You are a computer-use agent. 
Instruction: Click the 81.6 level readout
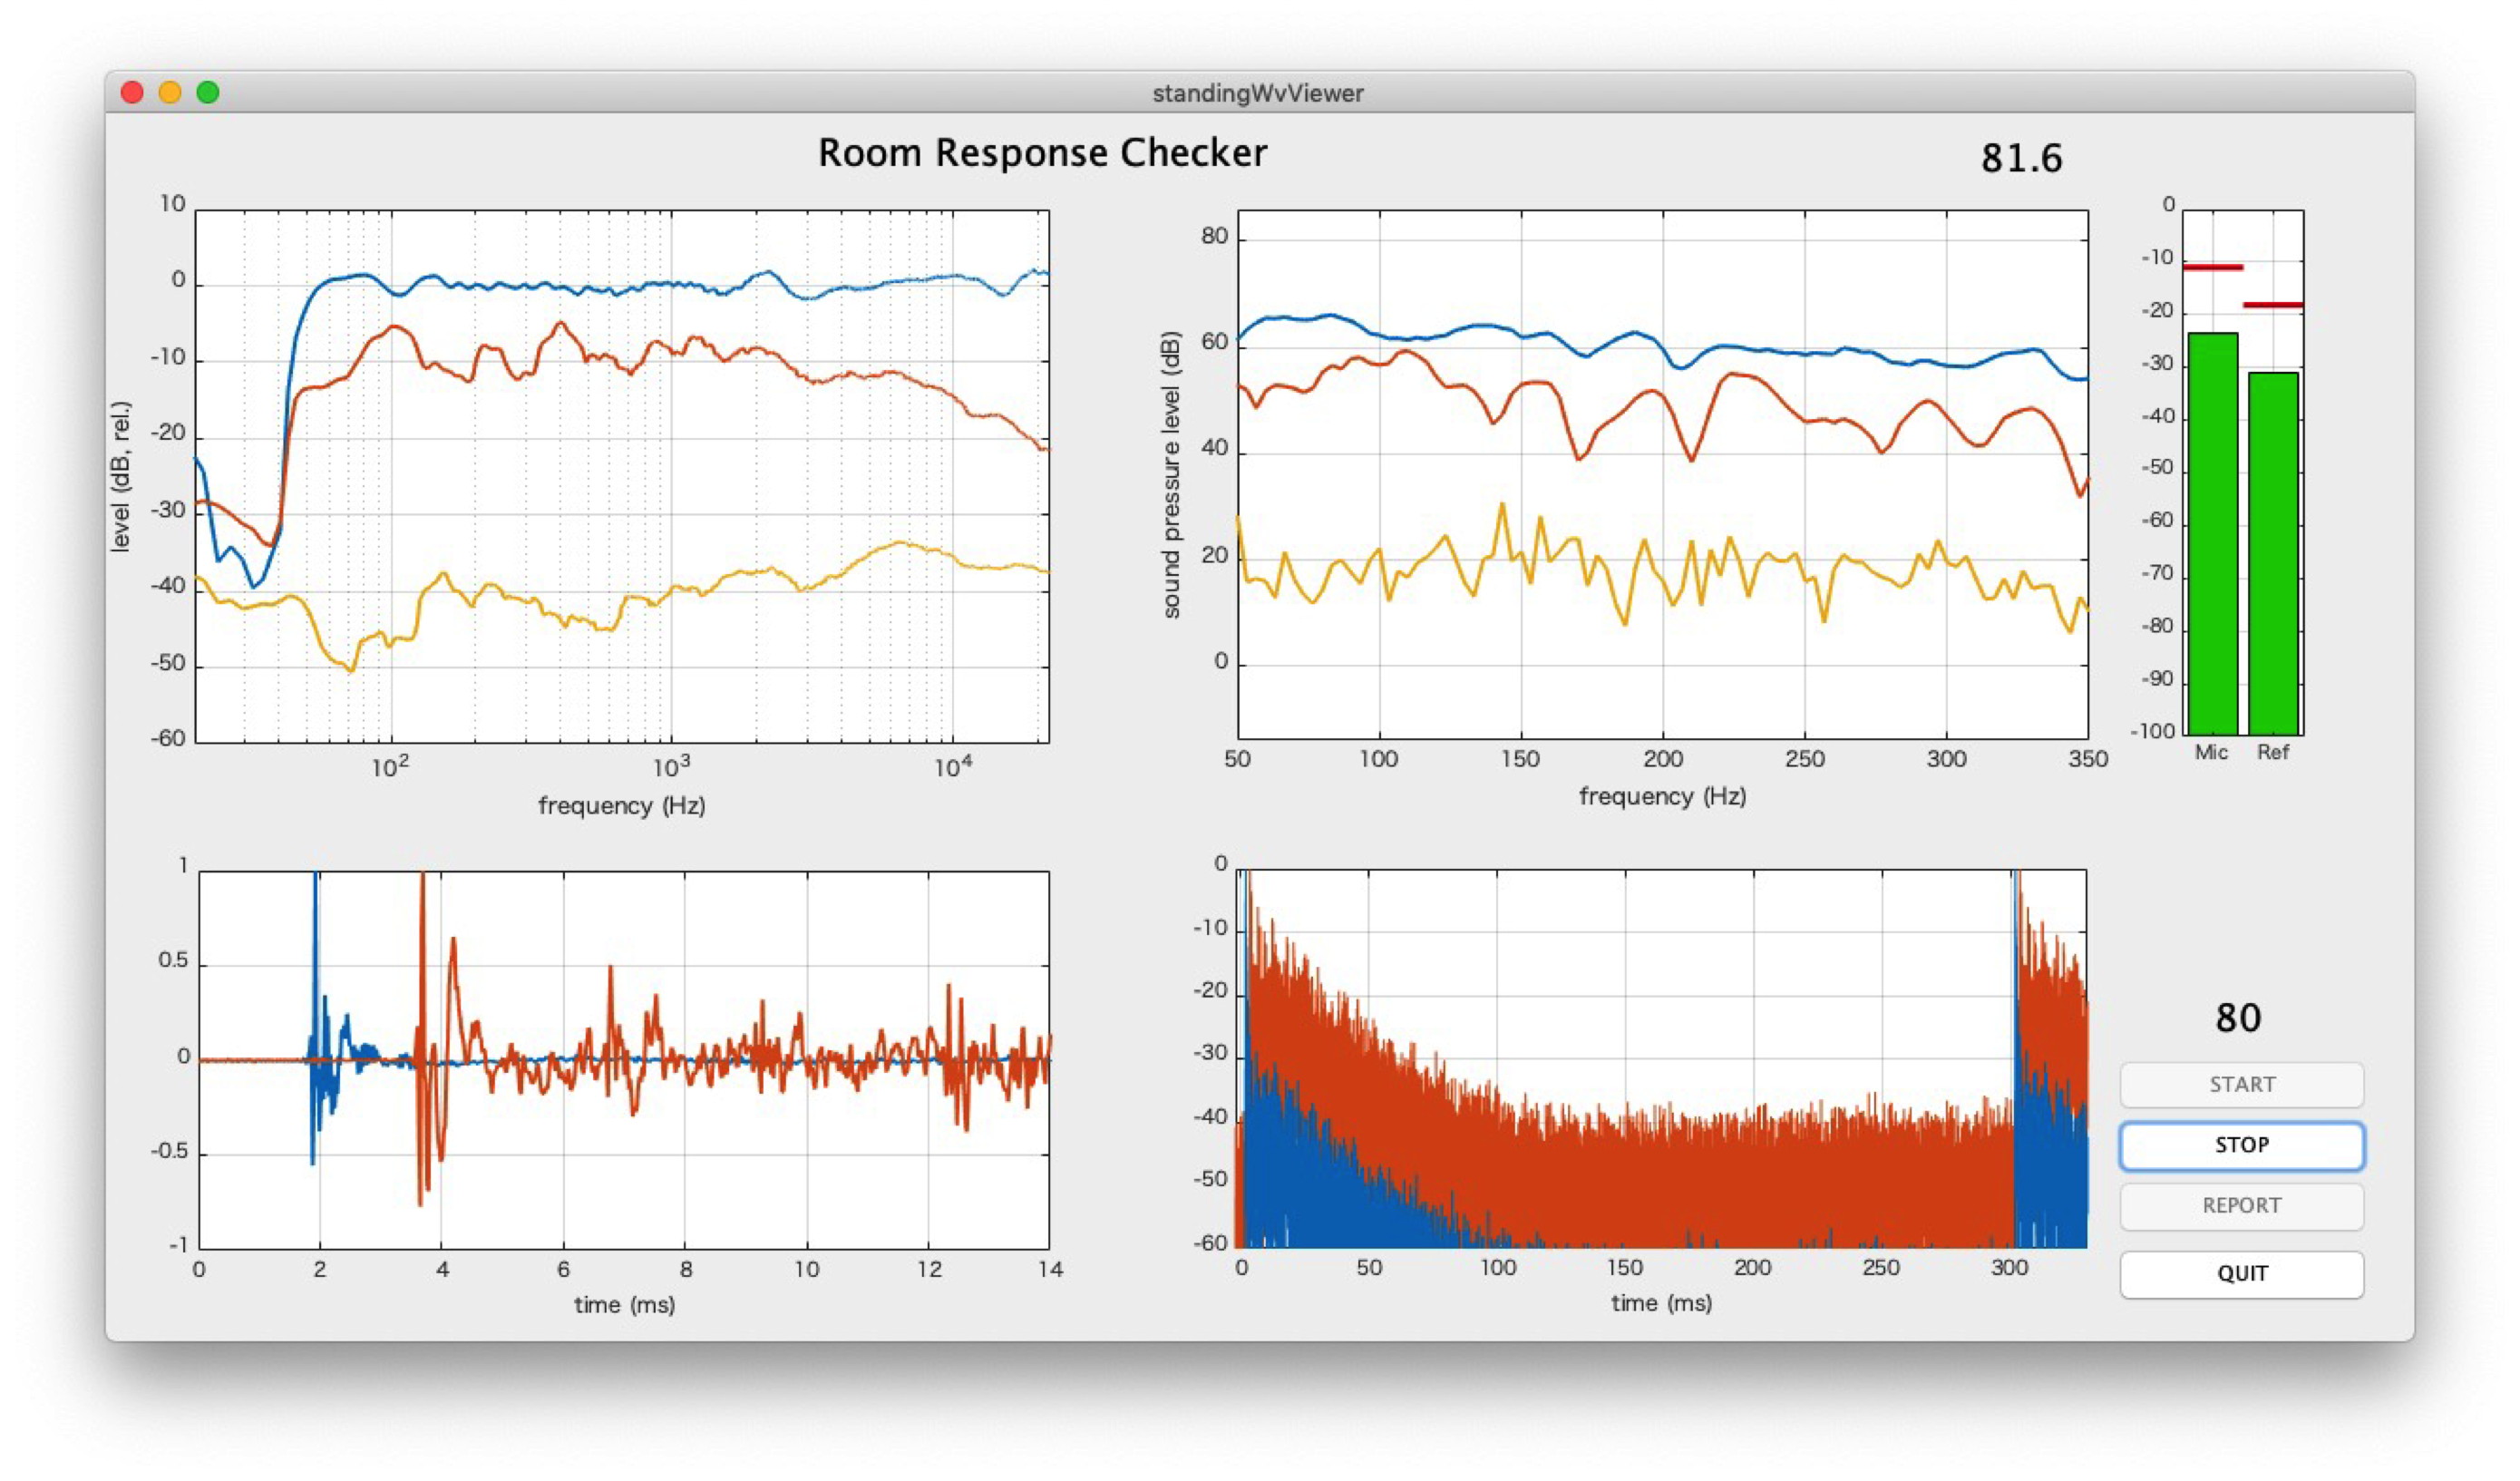[x=2021, y=159]
